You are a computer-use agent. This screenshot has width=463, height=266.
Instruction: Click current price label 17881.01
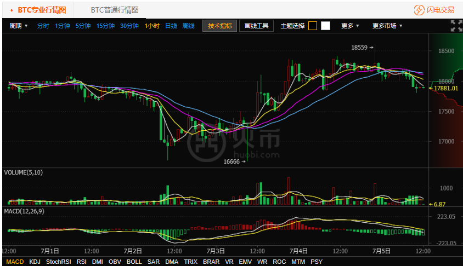pos(446,88)
